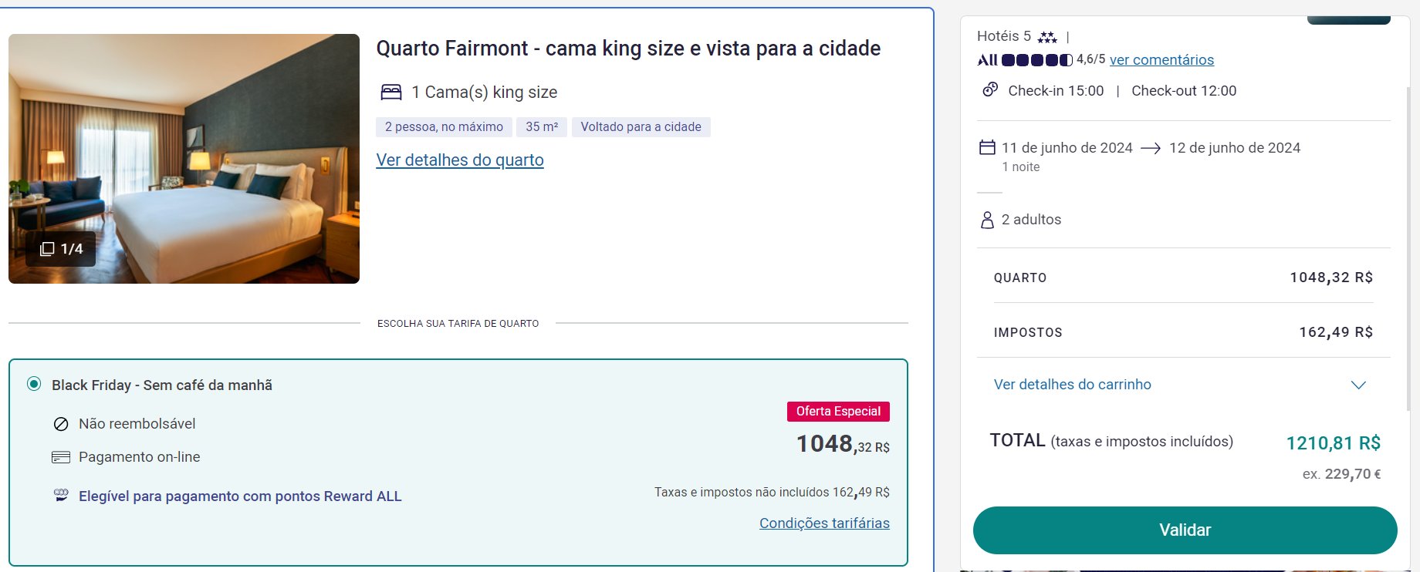Viewport: 1420px width, 572px height.
Task: Click the non-refundable prohibited icon
Action: pyautogui.click(x=61, y=424)
